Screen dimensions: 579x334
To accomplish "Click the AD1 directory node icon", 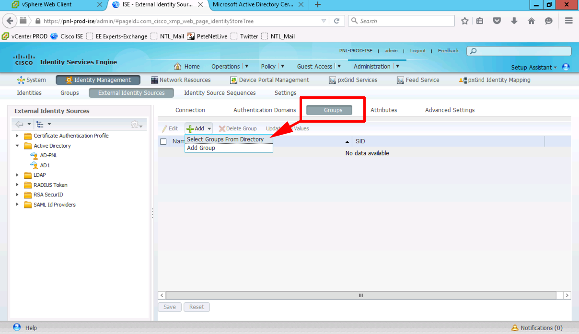I will 34,165.
